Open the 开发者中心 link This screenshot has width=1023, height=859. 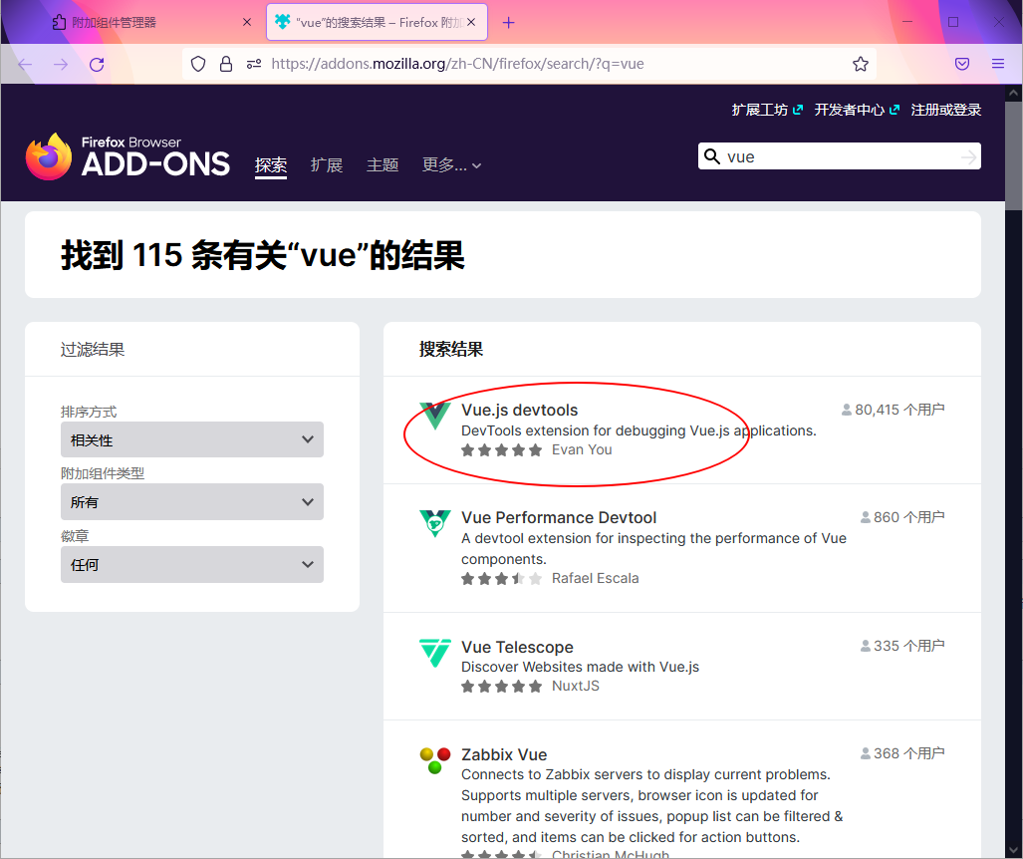point(857,110)
